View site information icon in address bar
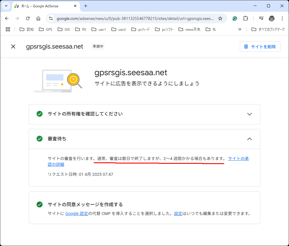The width and height of the screenshot is (289, 246). [x=51, y=18]
